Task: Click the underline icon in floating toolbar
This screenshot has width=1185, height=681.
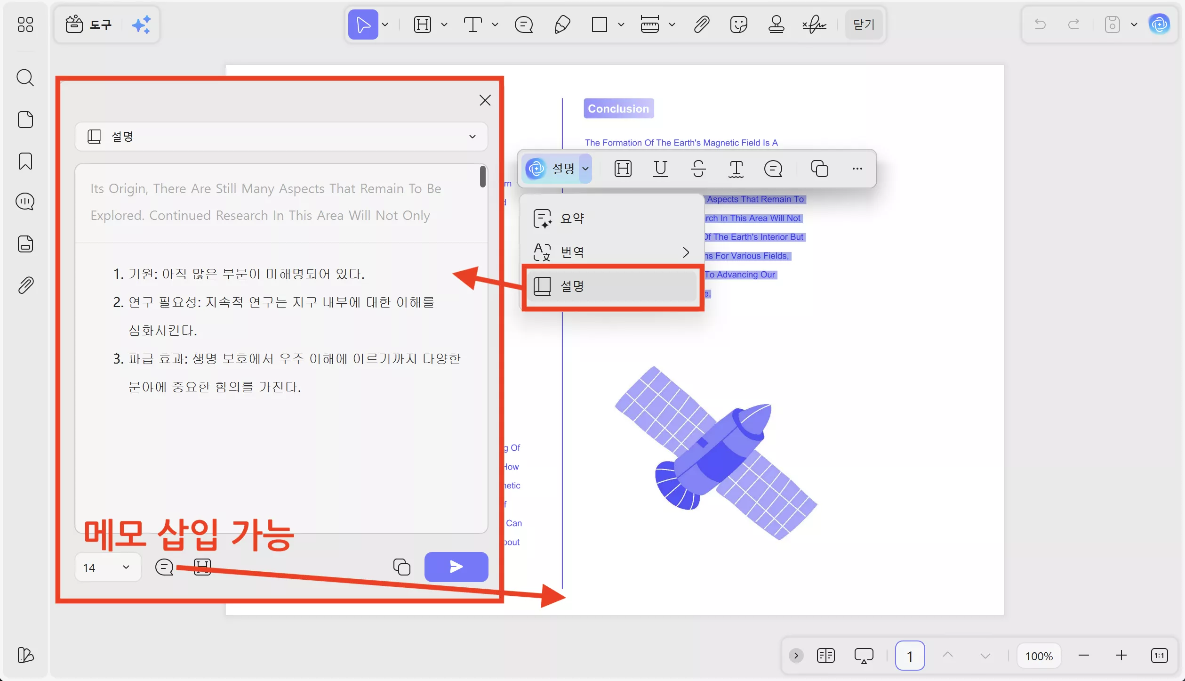Action: click(660, 169)
